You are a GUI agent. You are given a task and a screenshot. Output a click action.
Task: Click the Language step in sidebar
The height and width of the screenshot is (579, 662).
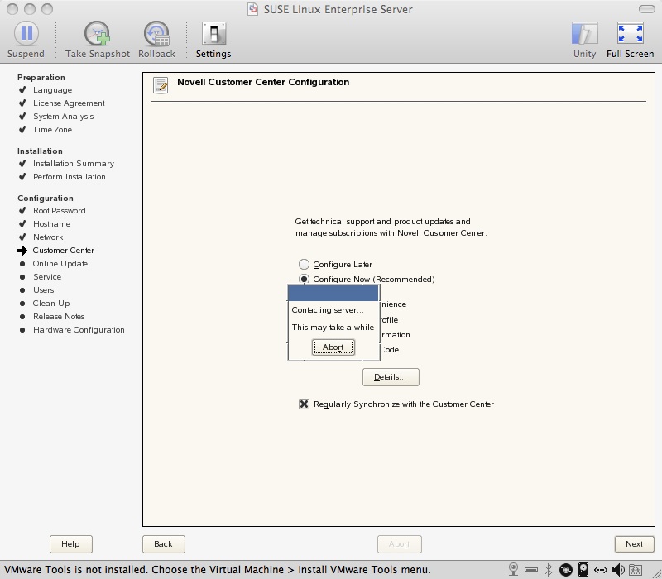point(52,90)
